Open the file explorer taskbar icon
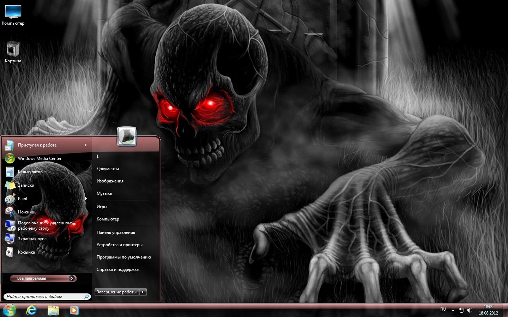Image resolution: width=508 pixels, height=317 pixels. (x=53, y=310)
